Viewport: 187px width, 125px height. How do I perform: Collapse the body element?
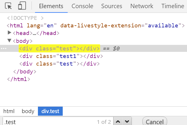pyautogui.click(x=9, y=41)
